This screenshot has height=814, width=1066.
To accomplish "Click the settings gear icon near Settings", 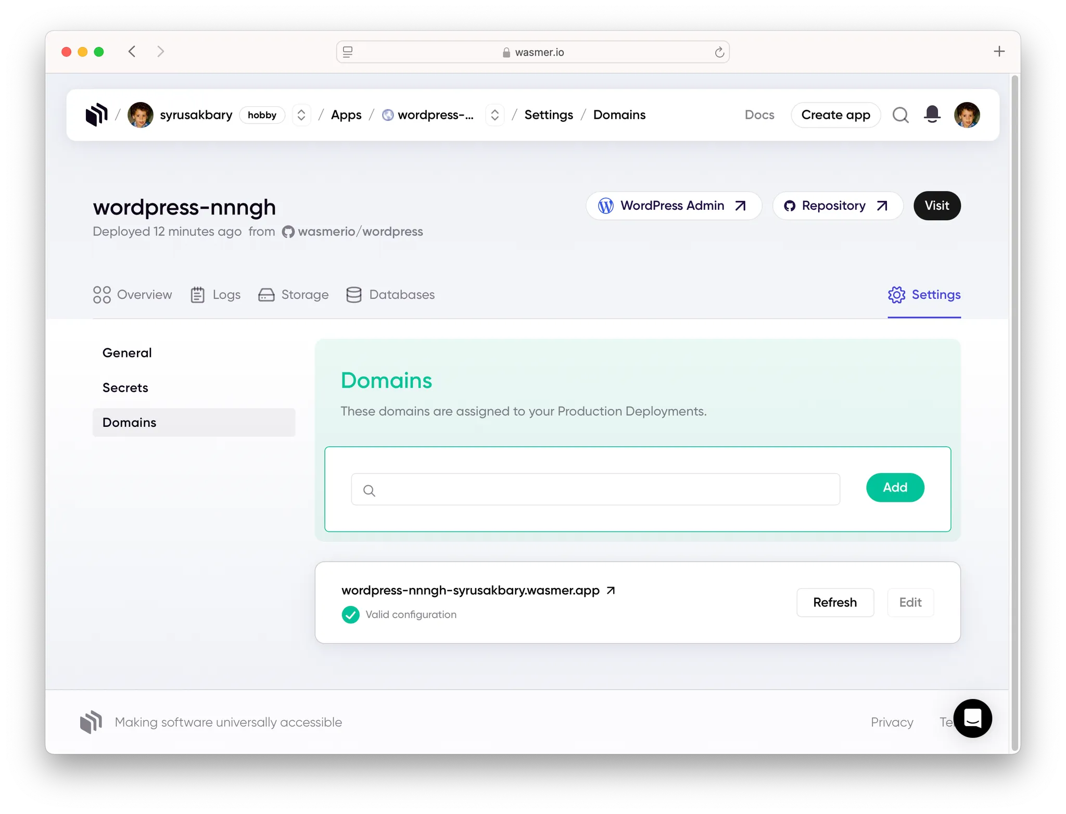I will 896,295.
